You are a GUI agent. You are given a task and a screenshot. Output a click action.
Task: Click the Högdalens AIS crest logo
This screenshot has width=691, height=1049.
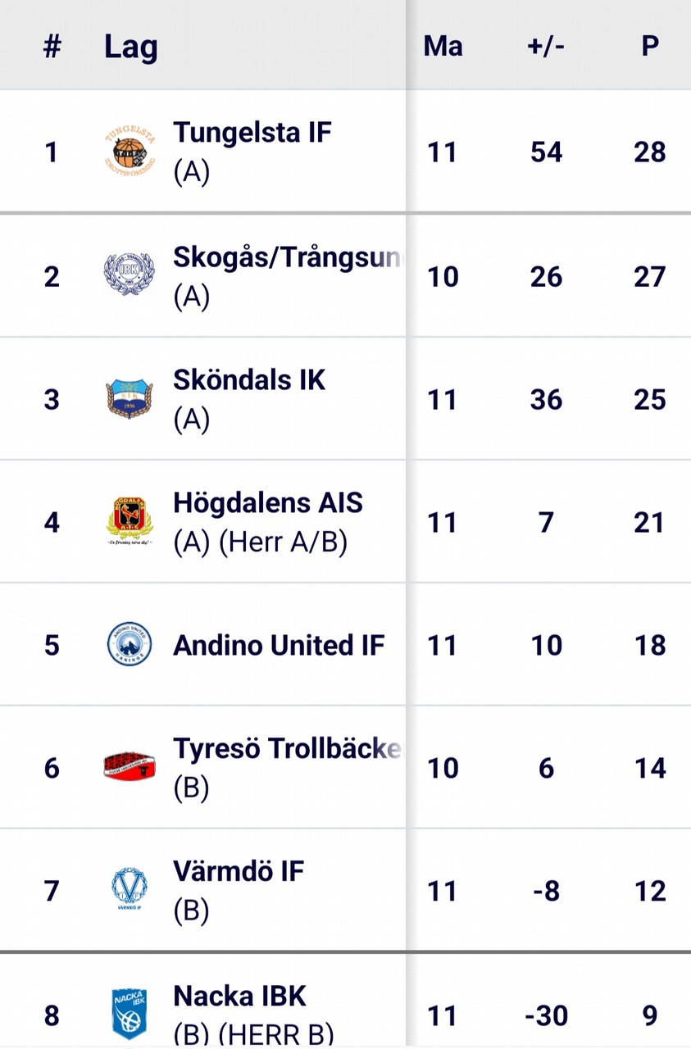[x=130, y=521]
